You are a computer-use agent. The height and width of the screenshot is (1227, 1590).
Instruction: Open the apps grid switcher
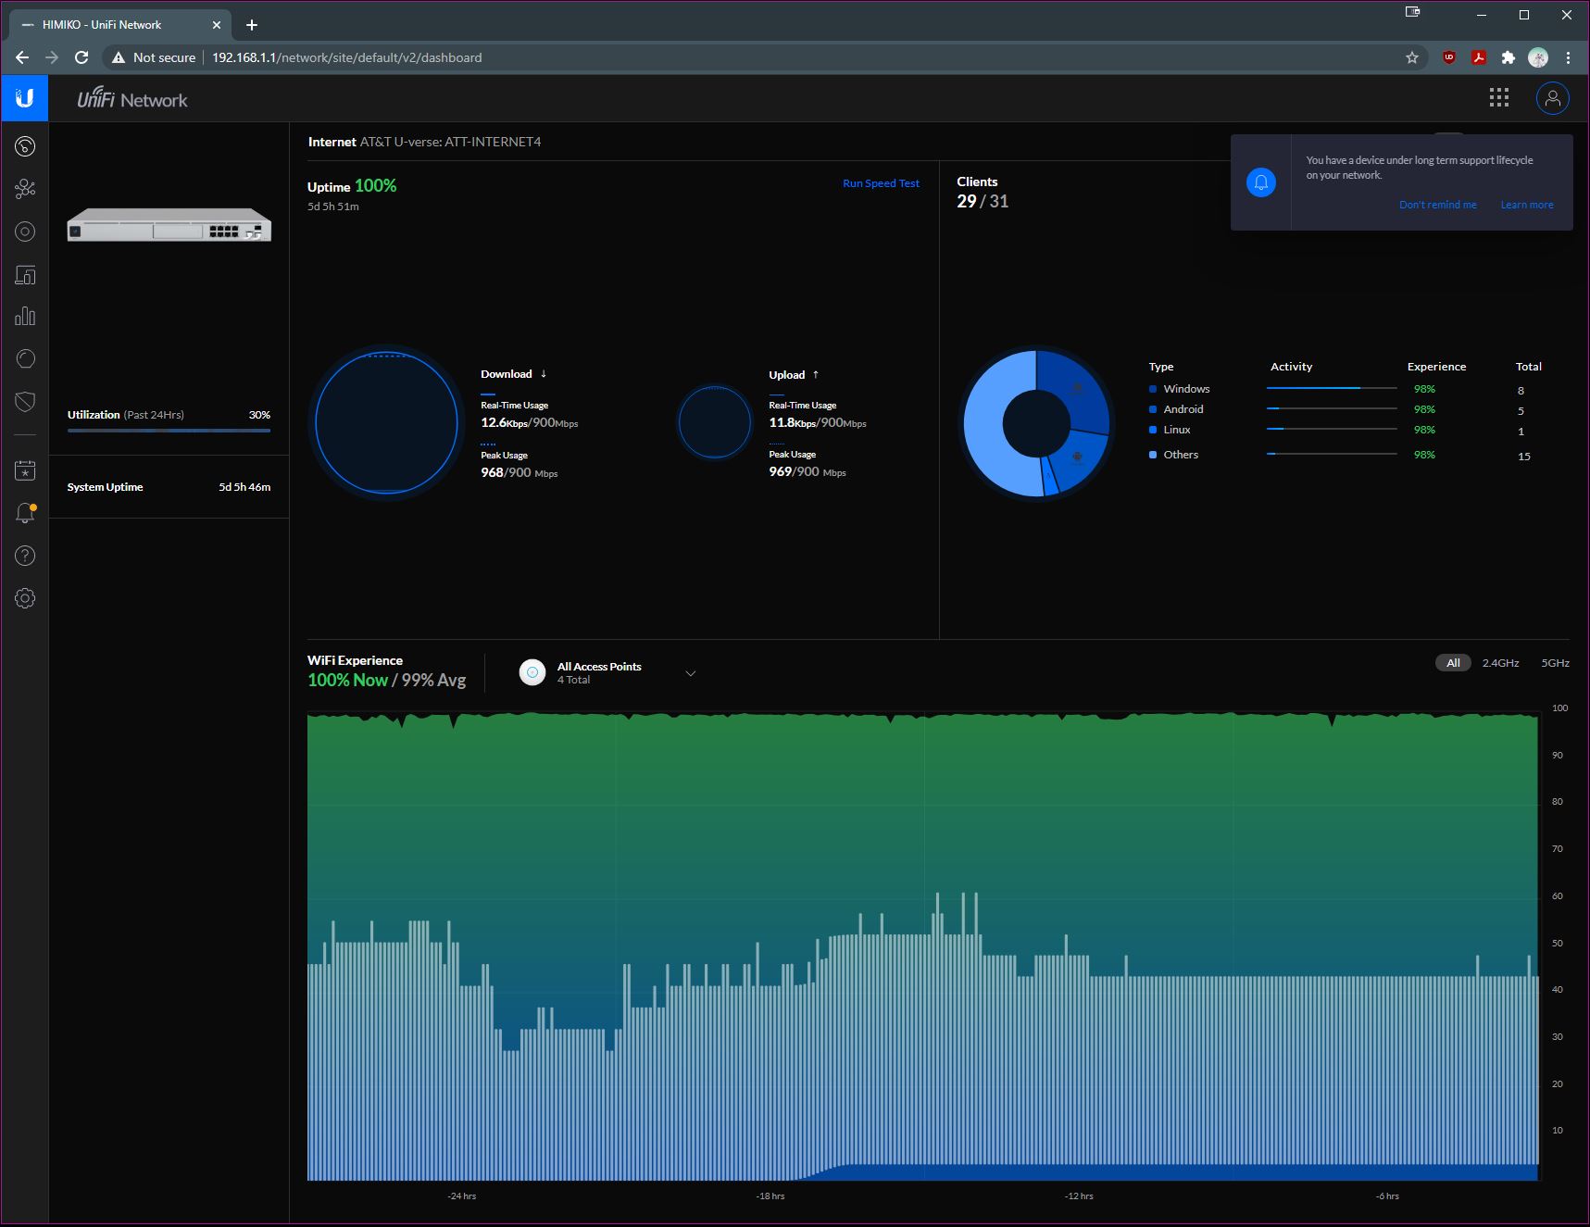point(1499,98)
